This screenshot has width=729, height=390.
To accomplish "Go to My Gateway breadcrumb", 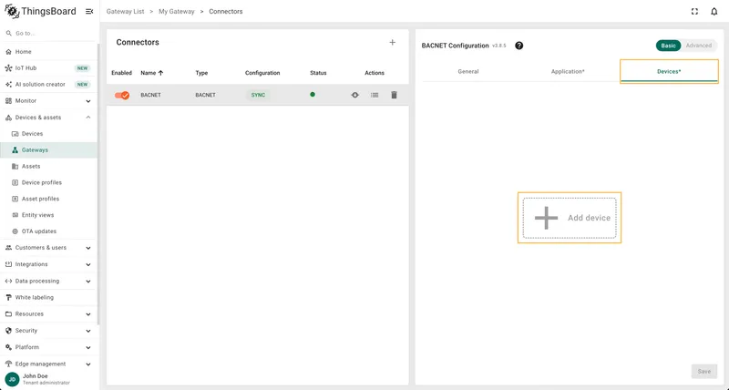I will coord(177,12).
